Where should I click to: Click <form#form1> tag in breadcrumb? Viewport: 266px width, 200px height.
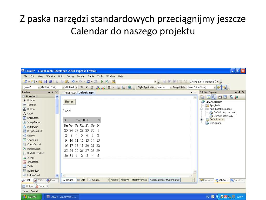click(139, 180)
